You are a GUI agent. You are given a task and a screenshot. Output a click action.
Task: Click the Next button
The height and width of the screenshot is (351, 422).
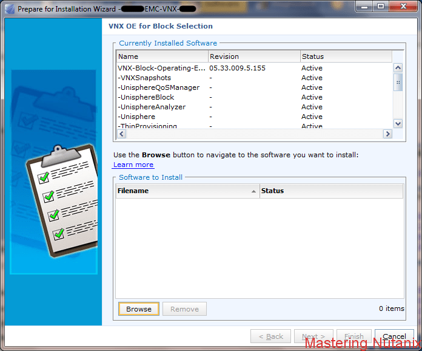coord(313,336)
